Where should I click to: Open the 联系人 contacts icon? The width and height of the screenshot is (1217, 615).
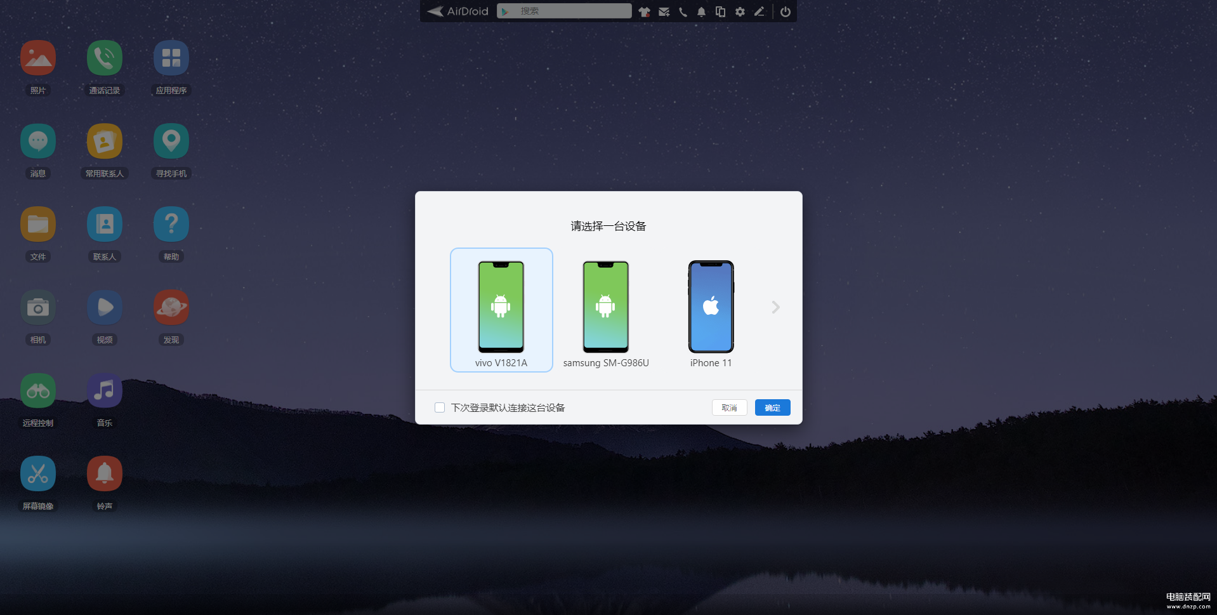point(105,224)
